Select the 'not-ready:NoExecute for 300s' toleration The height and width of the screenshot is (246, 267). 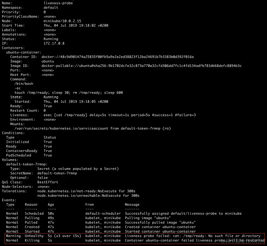pos(86,191)
